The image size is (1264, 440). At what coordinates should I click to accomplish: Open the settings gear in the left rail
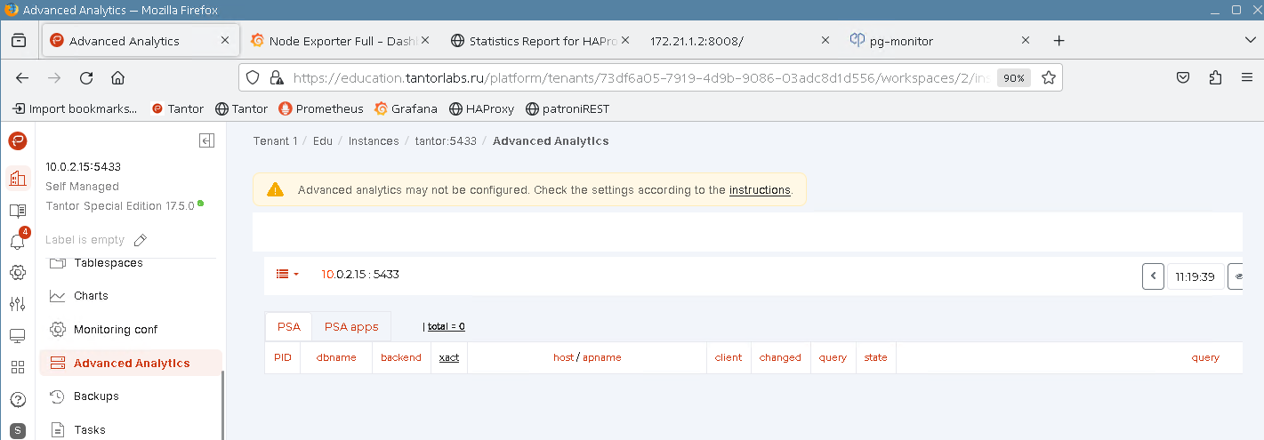tap(18, 273)
